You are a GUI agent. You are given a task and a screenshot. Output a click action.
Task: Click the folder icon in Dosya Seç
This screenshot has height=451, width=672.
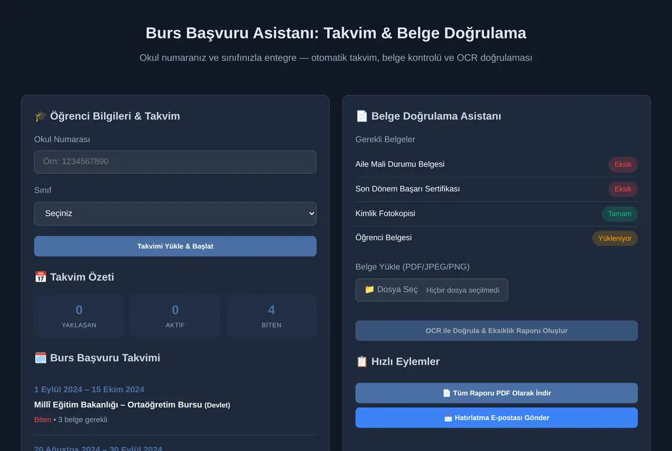370,290
